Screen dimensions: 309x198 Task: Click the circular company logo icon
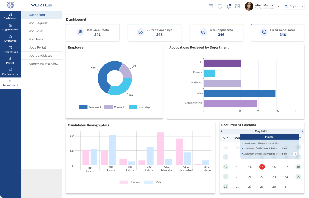(10, 5)
